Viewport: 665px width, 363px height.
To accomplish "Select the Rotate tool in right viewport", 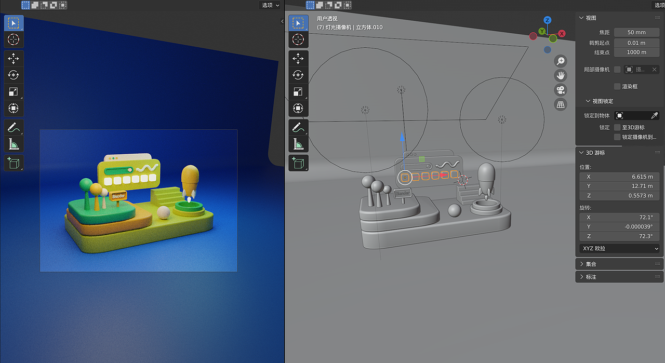I will (x=298, y=75).
